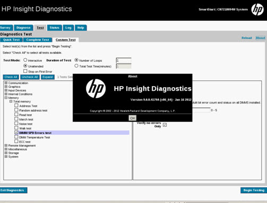This screenshot has width=267, height=203.
Task: Check the ECC test checkbox
Action: click(16, 141)
